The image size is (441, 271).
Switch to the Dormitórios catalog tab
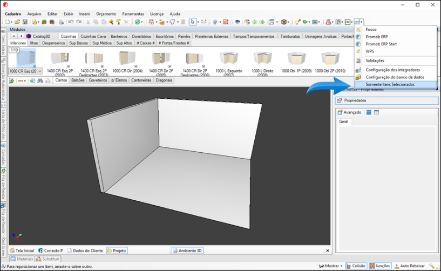coord(141,36)
